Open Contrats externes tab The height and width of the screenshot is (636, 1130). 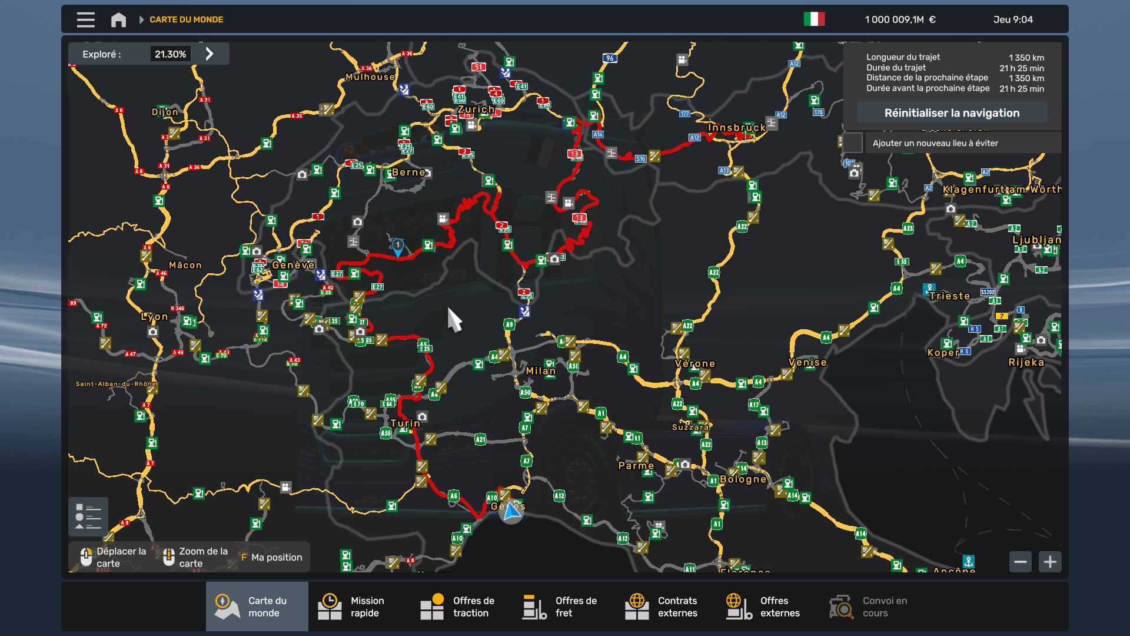pos(662,607)
